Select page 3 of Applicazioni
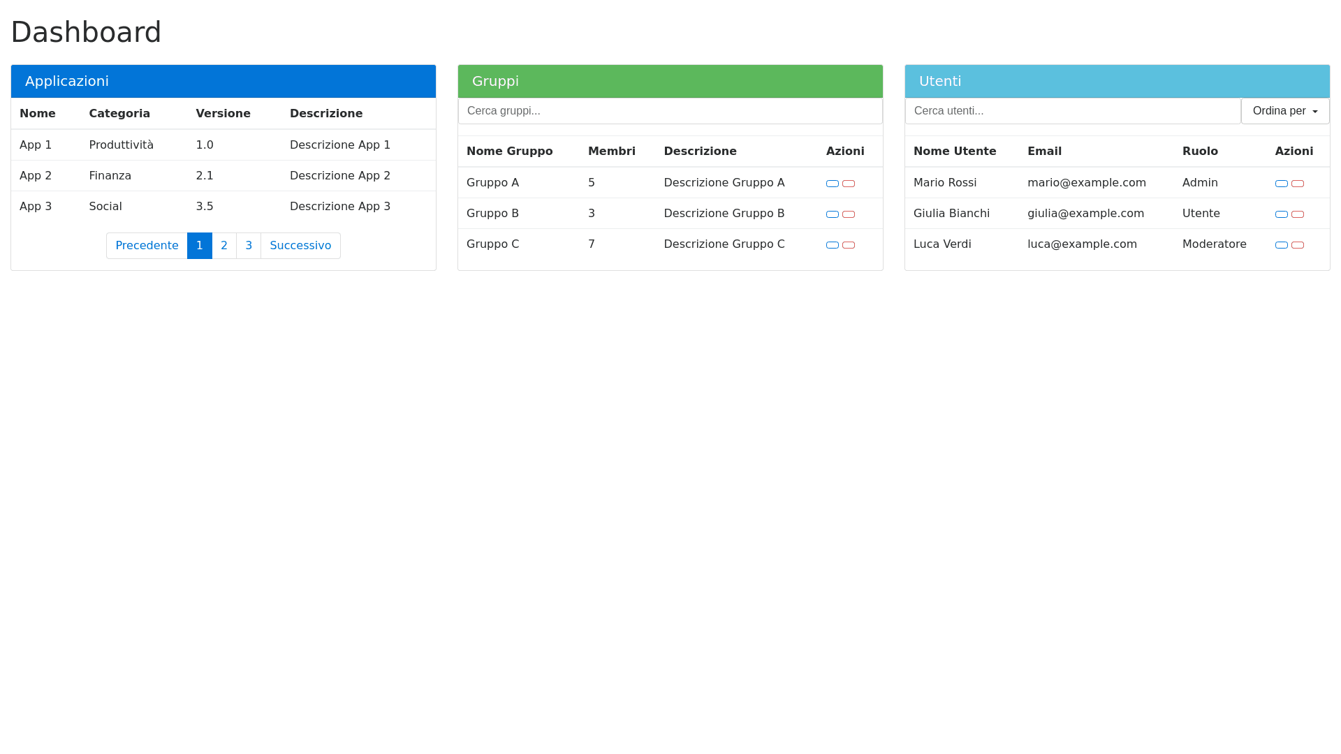This screenshot has height=754, width=1341. (249, 246)
